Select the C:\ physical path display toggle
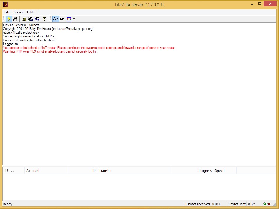The width and height of the screenshot is (279, 209). tap(62, 19)
